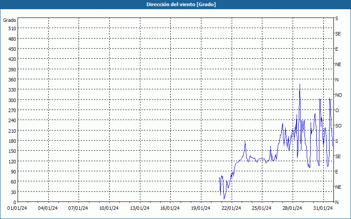Select the SO compass label on right axis
This screenshot has height=219, width=351.
338,126
